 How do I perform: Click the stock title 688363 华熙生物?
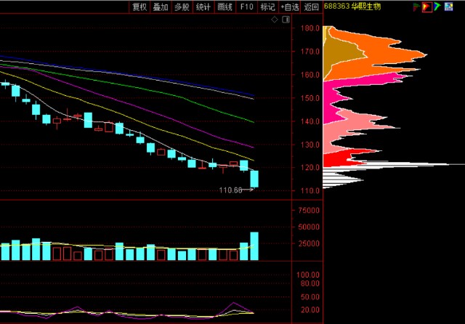(352, 7)
